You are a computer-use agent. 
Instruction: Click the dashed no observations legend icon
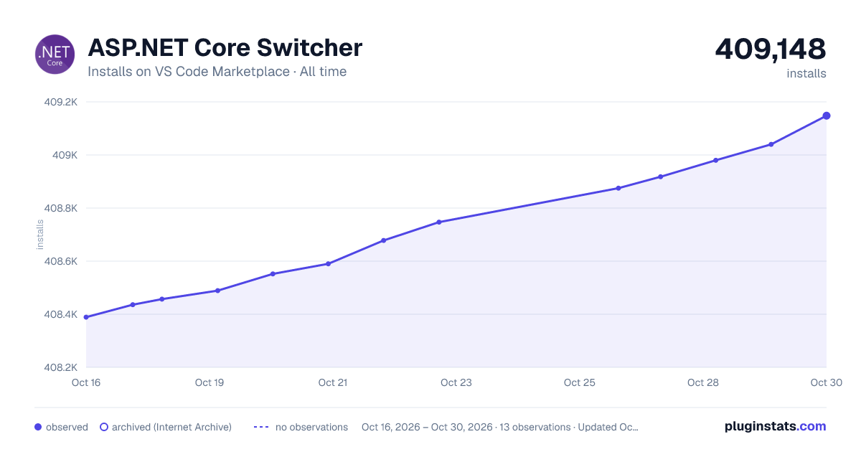(261, 427)
